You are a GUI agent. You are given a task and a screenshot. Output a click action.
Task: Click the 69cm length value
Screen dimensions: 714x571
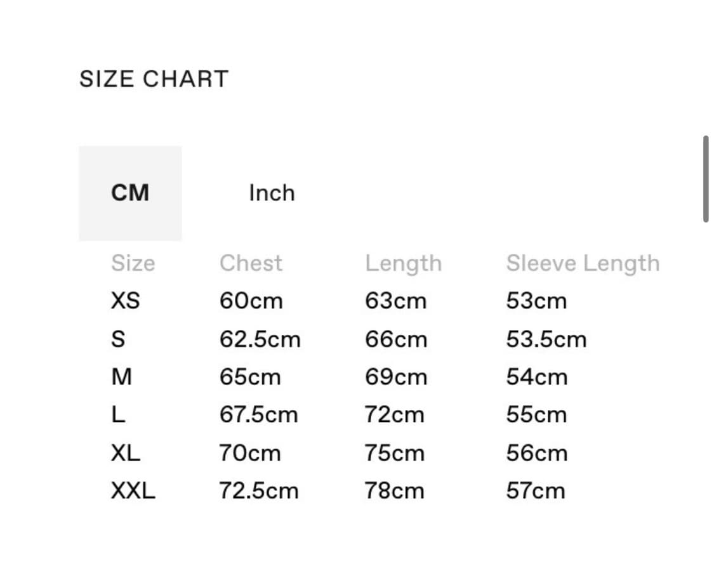coord(395,377)
